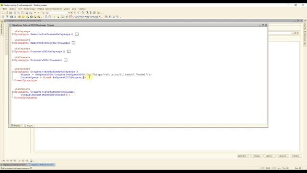The width and height of the screenshot is (307, 173).
Task: Click the Open file folder icon
Action: pos(7,13)
